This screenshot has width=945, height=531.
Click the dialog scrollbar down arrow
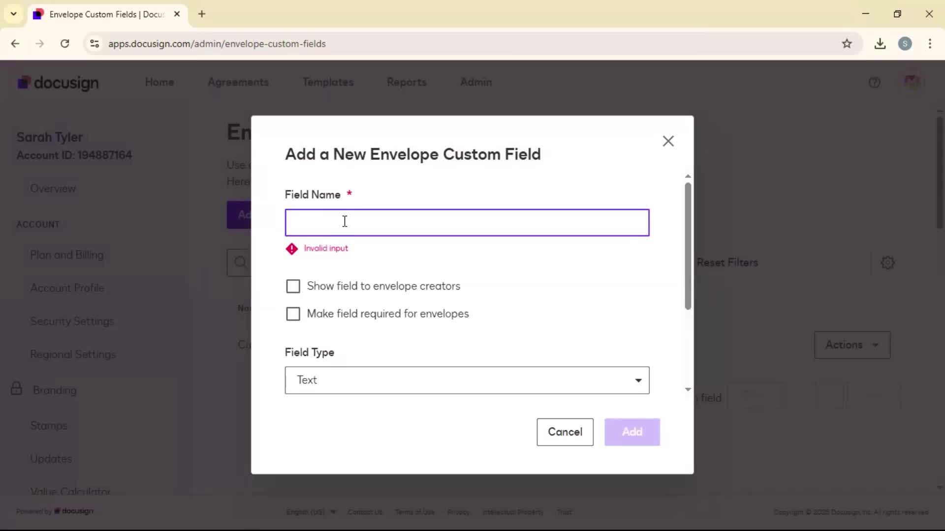688,389
